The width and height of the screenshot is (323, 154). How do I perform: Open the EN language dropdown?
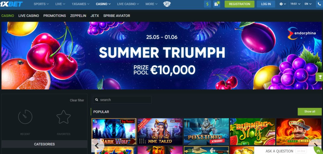[308, 4]
